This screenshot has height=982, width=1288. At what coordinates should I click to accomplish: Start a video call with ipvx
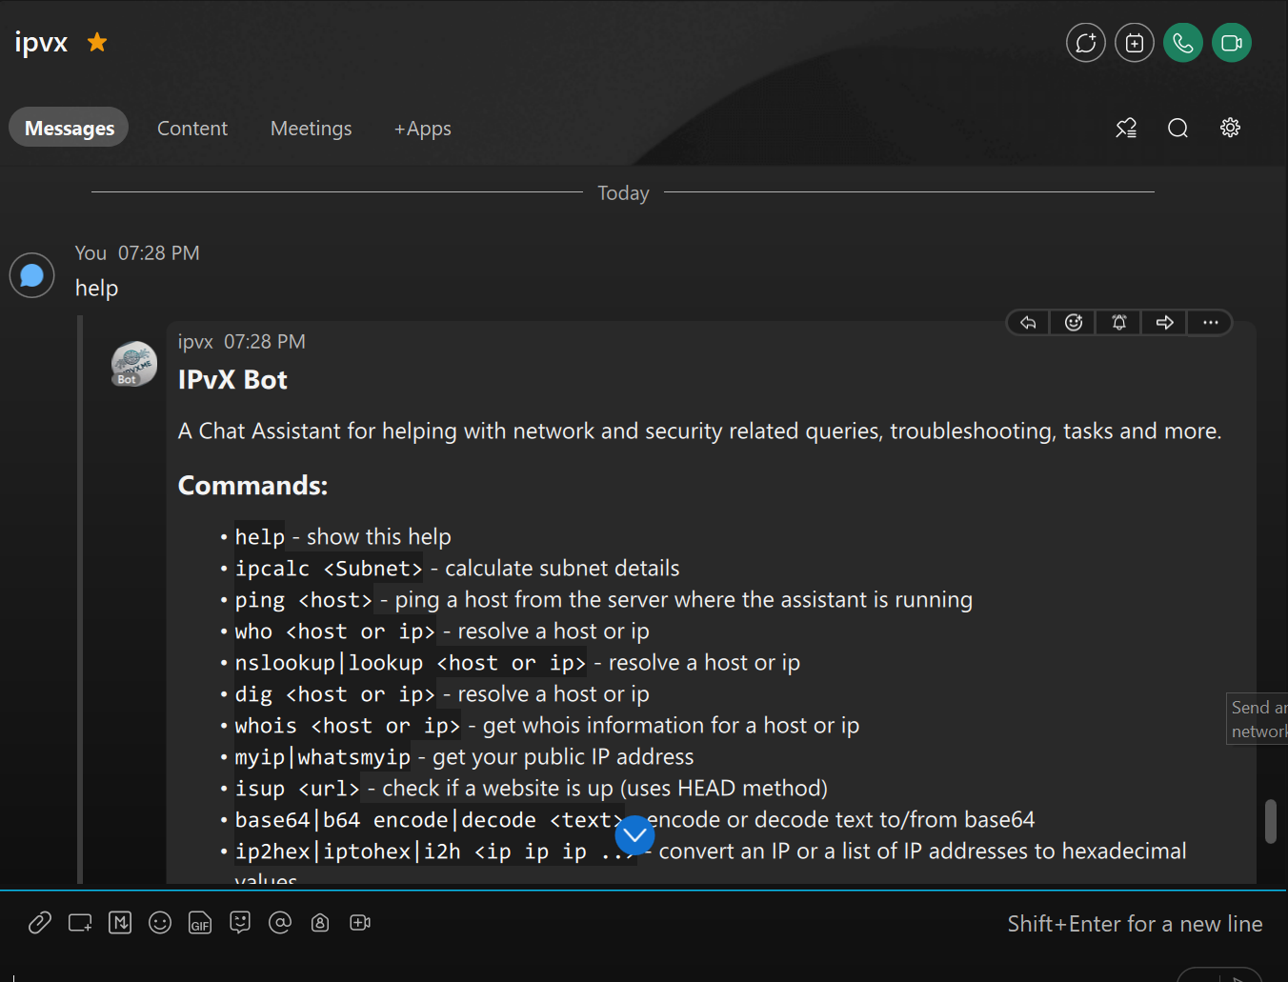point(1231,43)
